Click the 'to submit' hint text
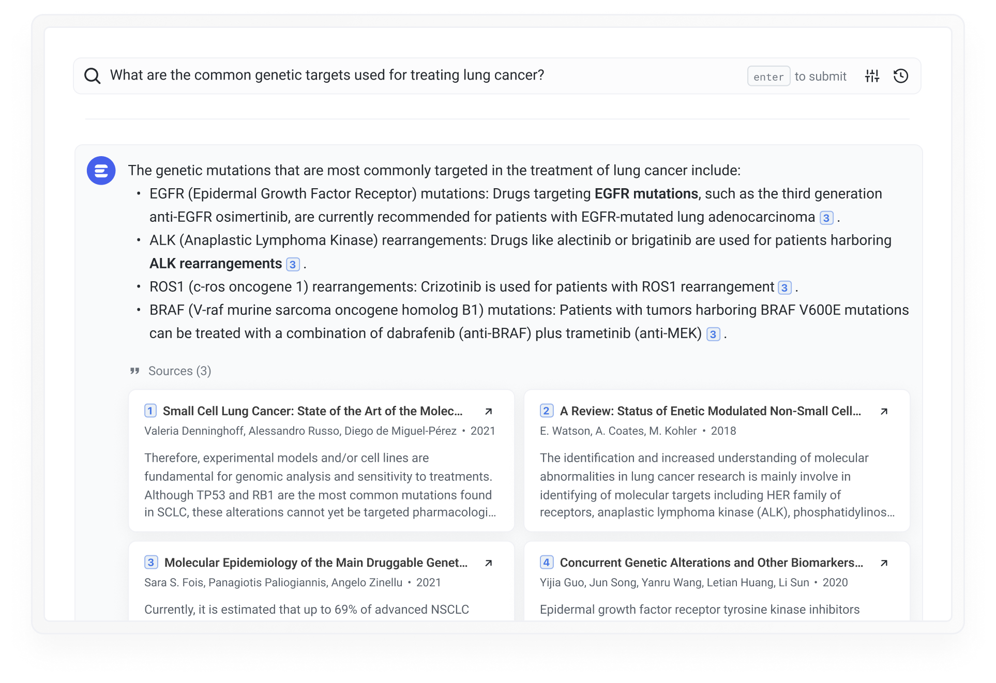996x683 pixels. coord(820,77)
